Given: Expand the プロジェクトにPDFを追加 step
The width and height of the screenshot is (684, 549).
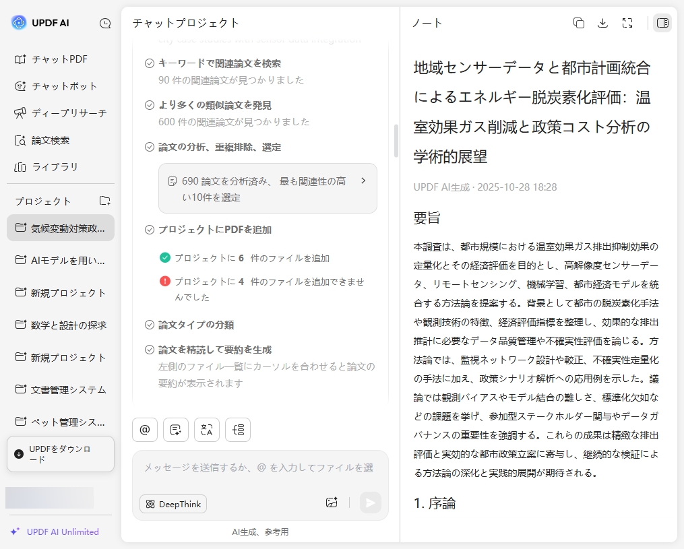Looking at the screenshot, I should tap(214, 230).
